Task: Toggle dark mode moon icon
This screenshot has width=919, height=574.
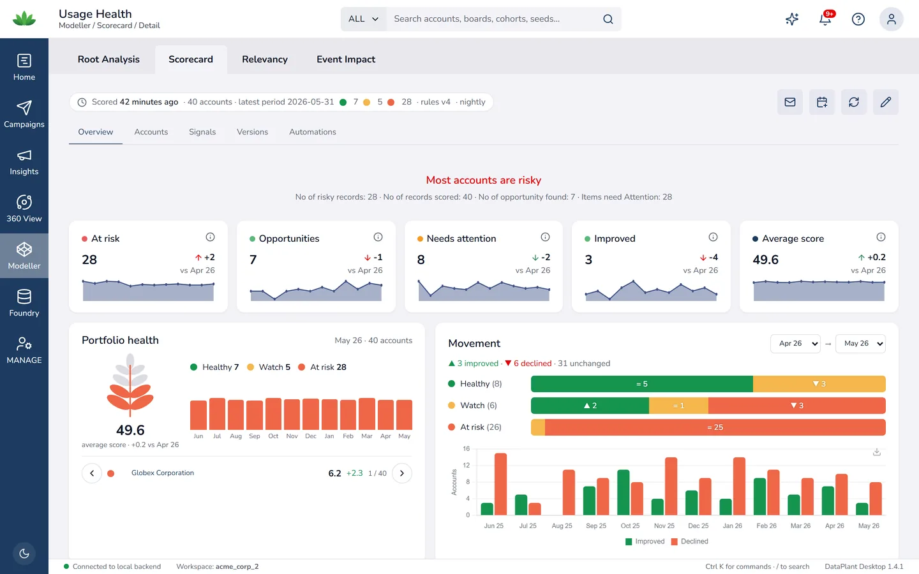Action: click(x=24, y=554)
